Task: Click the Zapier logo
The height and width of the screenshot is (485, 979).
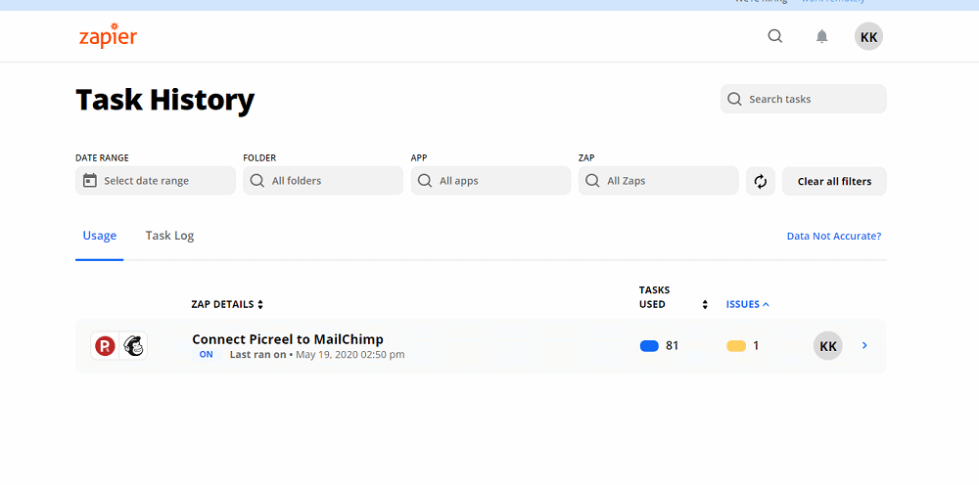Action: click(x=108, y=35)
